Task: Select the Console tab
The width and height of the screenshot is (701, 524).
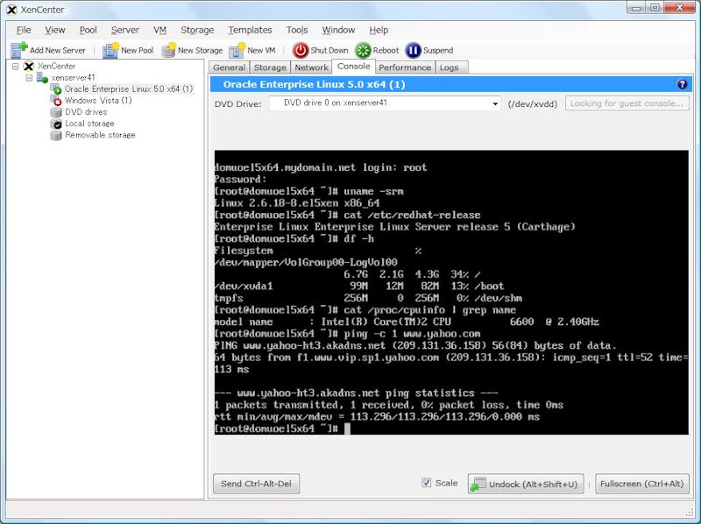Action: coord(354,67)
